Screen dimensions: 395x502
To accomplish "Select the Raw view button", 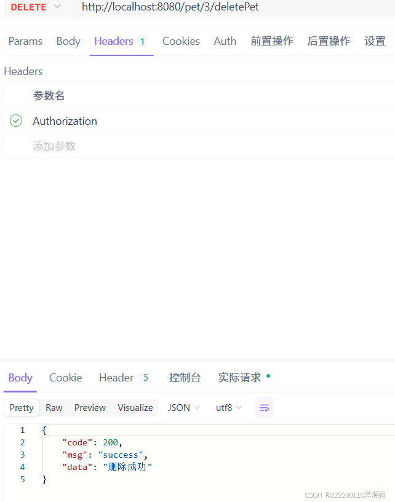I will tap(54, 407).
